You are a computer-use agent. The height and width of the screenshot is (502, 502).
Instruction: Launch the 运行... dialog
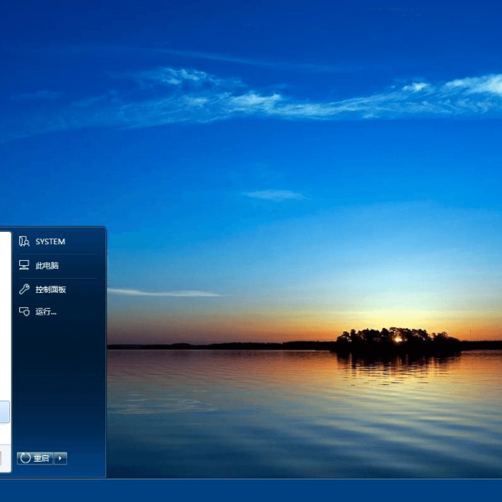58,311
